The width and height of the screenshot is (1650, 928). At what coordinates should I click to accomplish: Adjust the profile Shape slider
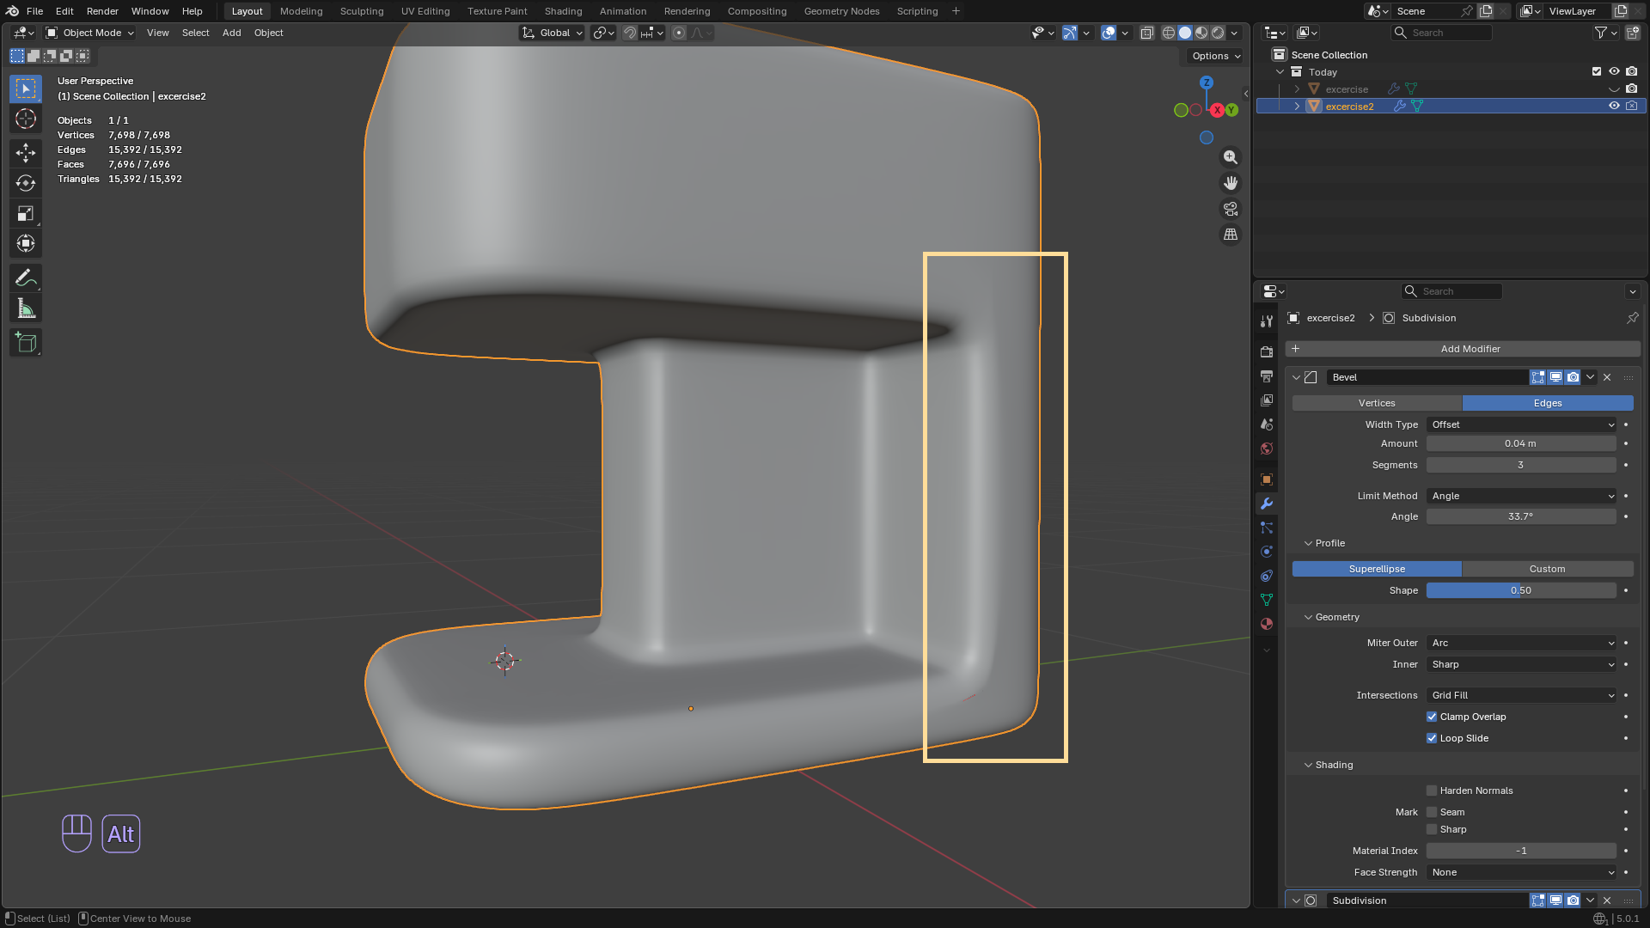point(1521,590)
